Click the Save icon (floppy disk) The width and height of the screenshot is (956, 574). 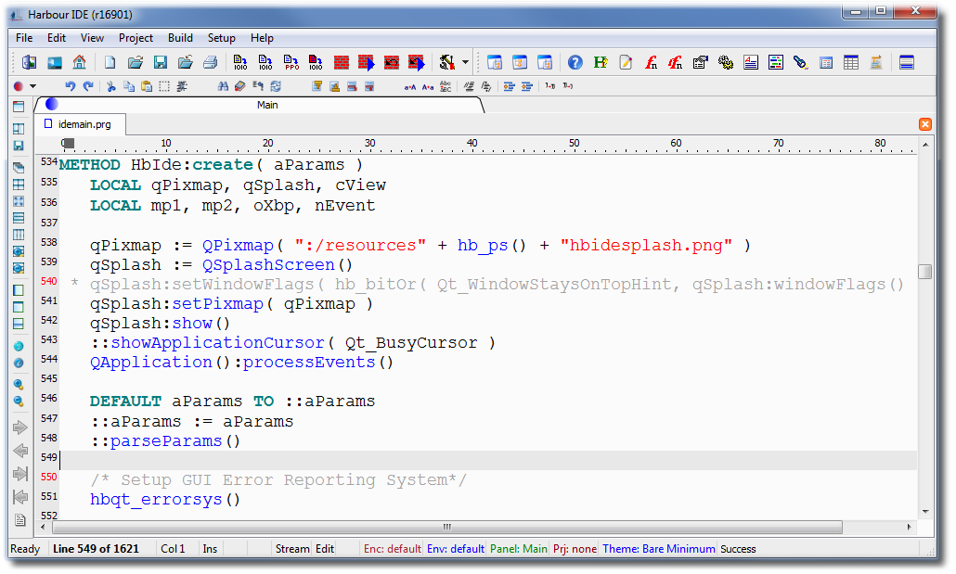[161, 62]
